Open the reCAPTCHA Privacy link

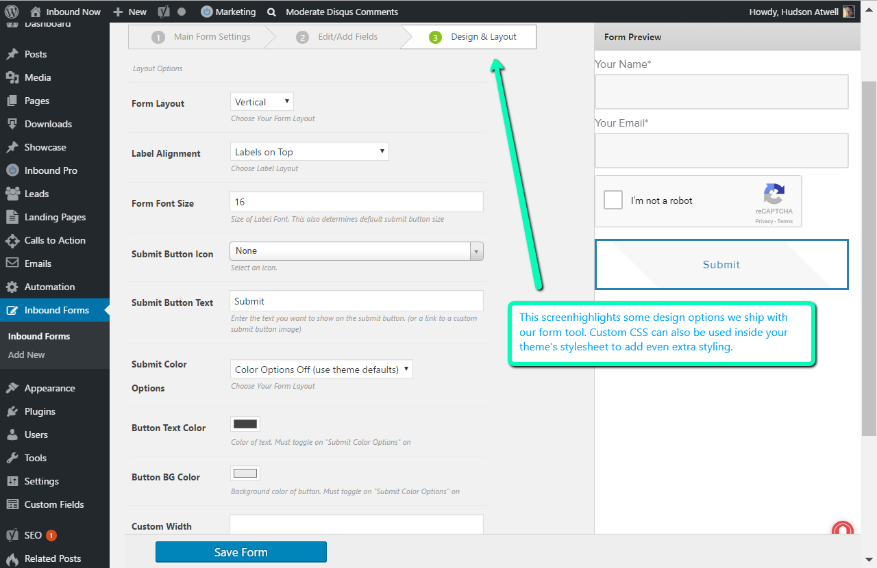pyautogui.click(x=764, y=221)
